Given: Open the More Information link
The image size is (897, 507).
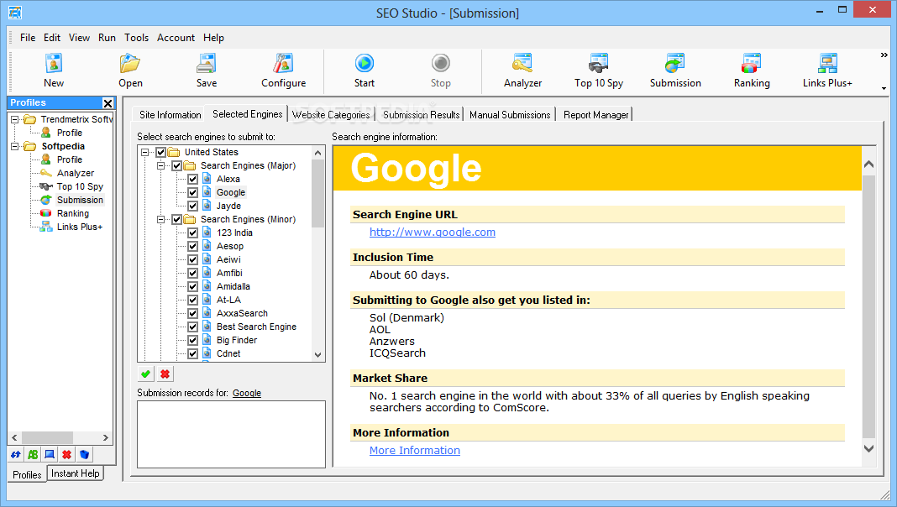Looking at the screenshot, I should [x=415, y=451].
